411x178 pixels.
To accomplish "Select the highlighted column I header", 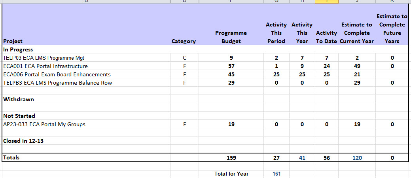I will tap(327, 2).
